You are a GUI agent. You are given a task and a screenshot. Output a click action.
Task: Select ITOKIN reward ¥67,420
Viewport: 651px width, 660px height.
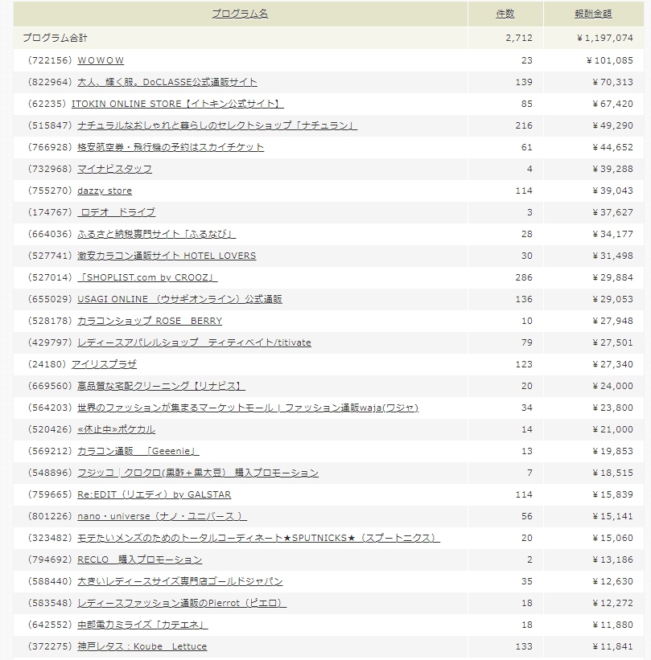coord(612,104)
